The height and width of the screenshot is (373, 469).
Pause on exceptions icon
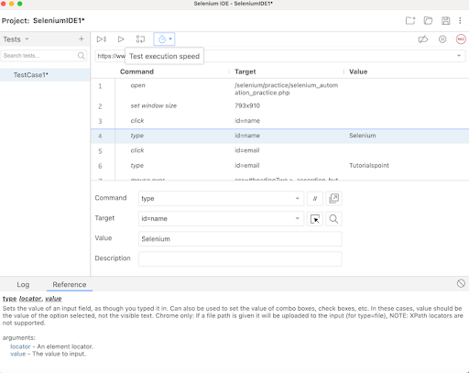442,39
